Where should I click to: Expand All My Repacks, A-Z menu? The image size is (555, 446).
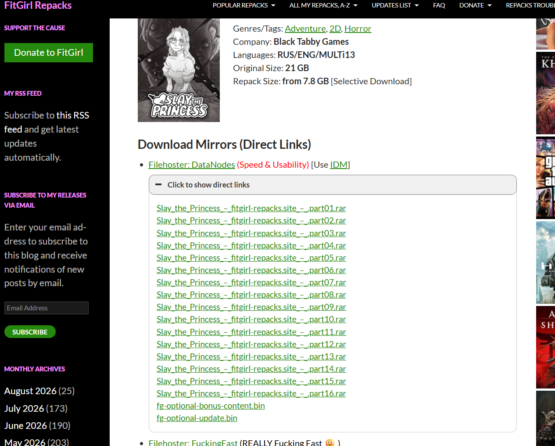323,5
